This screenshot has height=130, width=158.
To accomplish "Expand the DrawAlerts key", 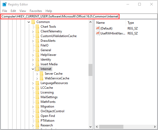I will click(33, 41).
